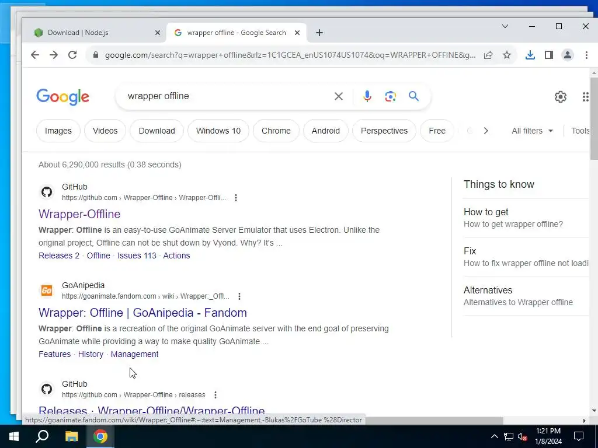Click the vertical page scrollbar thumb
Screen dimensions: 598x448
click(x=594, y=118)
